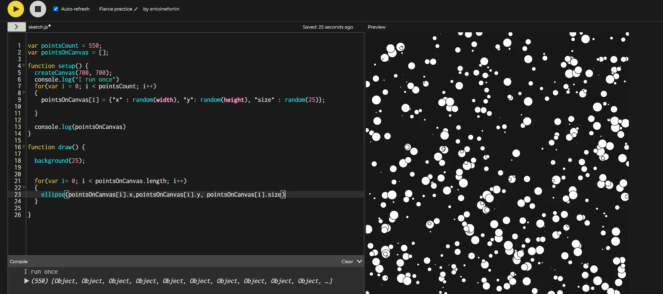The height and width of the screenshot is (294, 663).
Task: Click the Fierce practice sketch title
Action: click(x=116, y=9)
